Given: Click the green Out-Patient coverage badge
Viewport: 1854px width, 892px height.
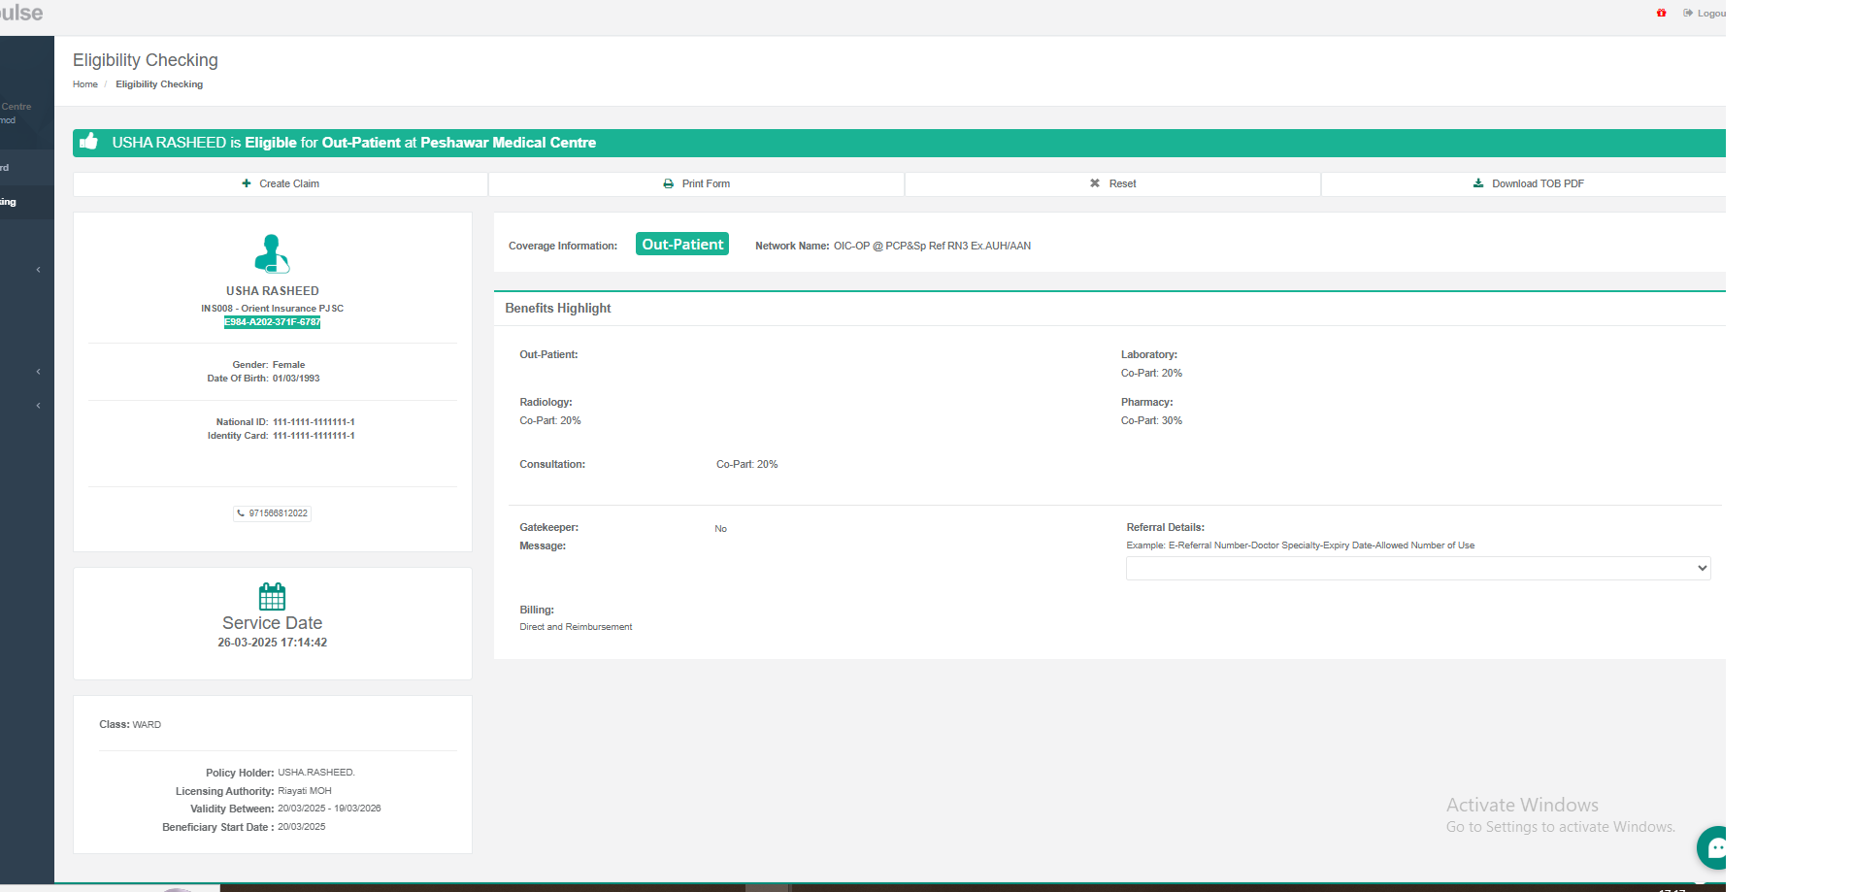Looking at the screenshot, I should (x=681, y=245).
